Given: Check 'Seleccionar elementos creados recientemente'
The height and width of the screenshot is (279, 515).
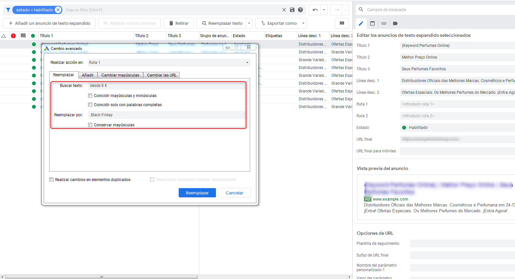Looking at the screenshot, I should (x=152, y=180).
